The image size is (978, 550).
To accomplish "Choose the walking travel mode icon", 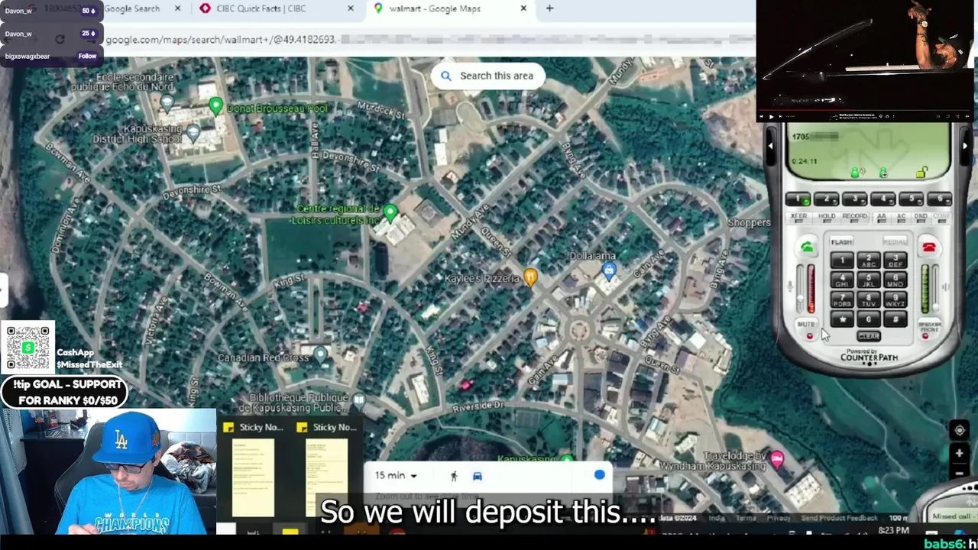I will tap(454, 476).
